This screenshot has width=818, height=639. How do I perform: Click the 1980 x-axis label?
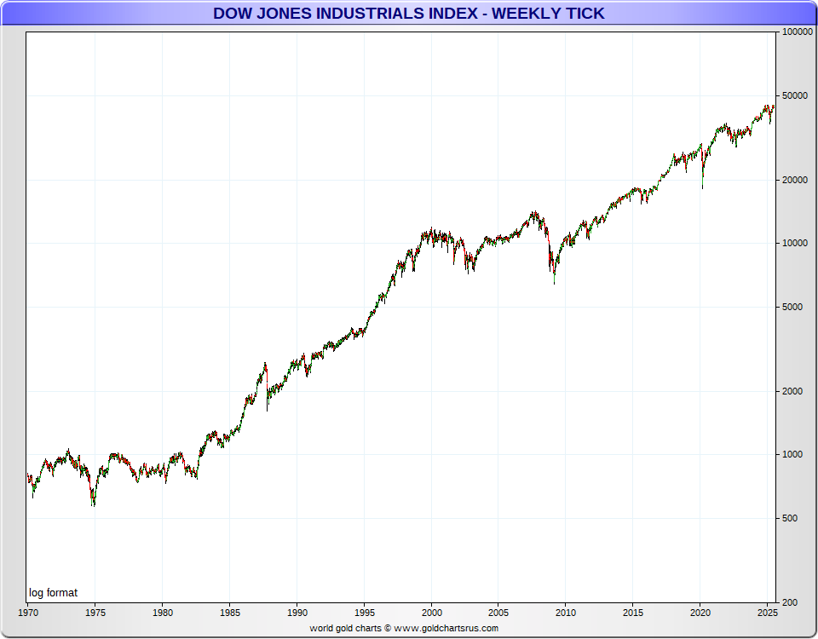point(162,613)
